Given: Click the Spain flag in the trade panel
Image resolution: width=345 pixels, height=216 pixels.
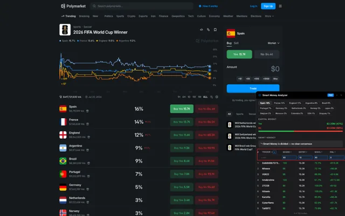Looking at the screenshot, I should pos(231,33).
